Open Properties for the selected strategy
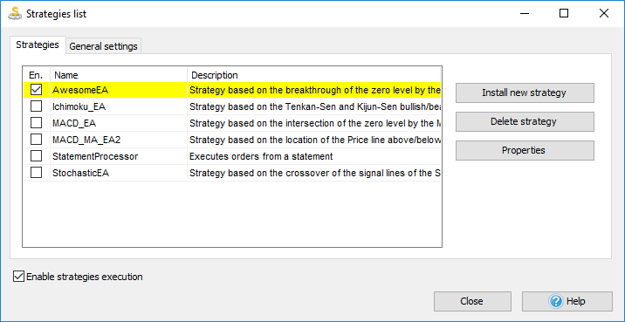This screenshot has height=322, width=625. [525, 150]
